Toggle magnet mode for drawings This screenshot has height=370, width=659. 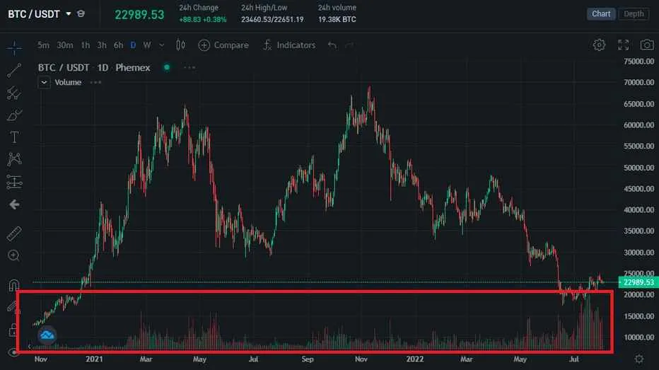point(14,286)
